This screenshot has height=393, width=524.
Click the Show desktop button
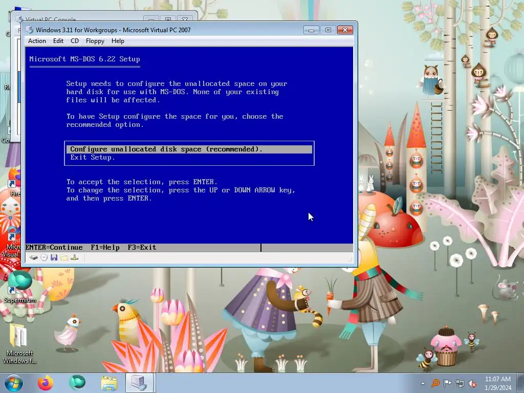point(521,383)
